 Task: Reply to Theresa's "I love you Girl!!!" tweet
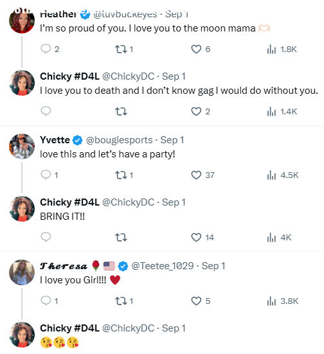click(50, 301)
